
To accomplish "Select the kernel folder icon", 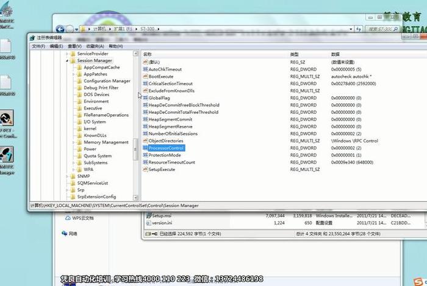I will [x=79, y=128].
